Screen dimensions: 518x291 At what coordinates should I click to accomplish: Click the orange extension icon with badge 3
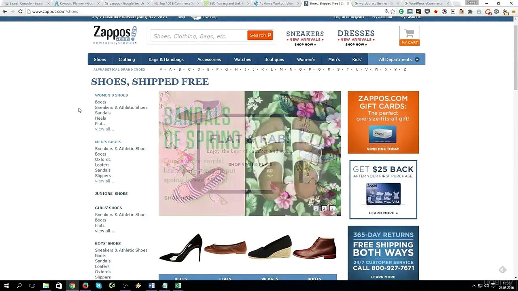(488, 12)
